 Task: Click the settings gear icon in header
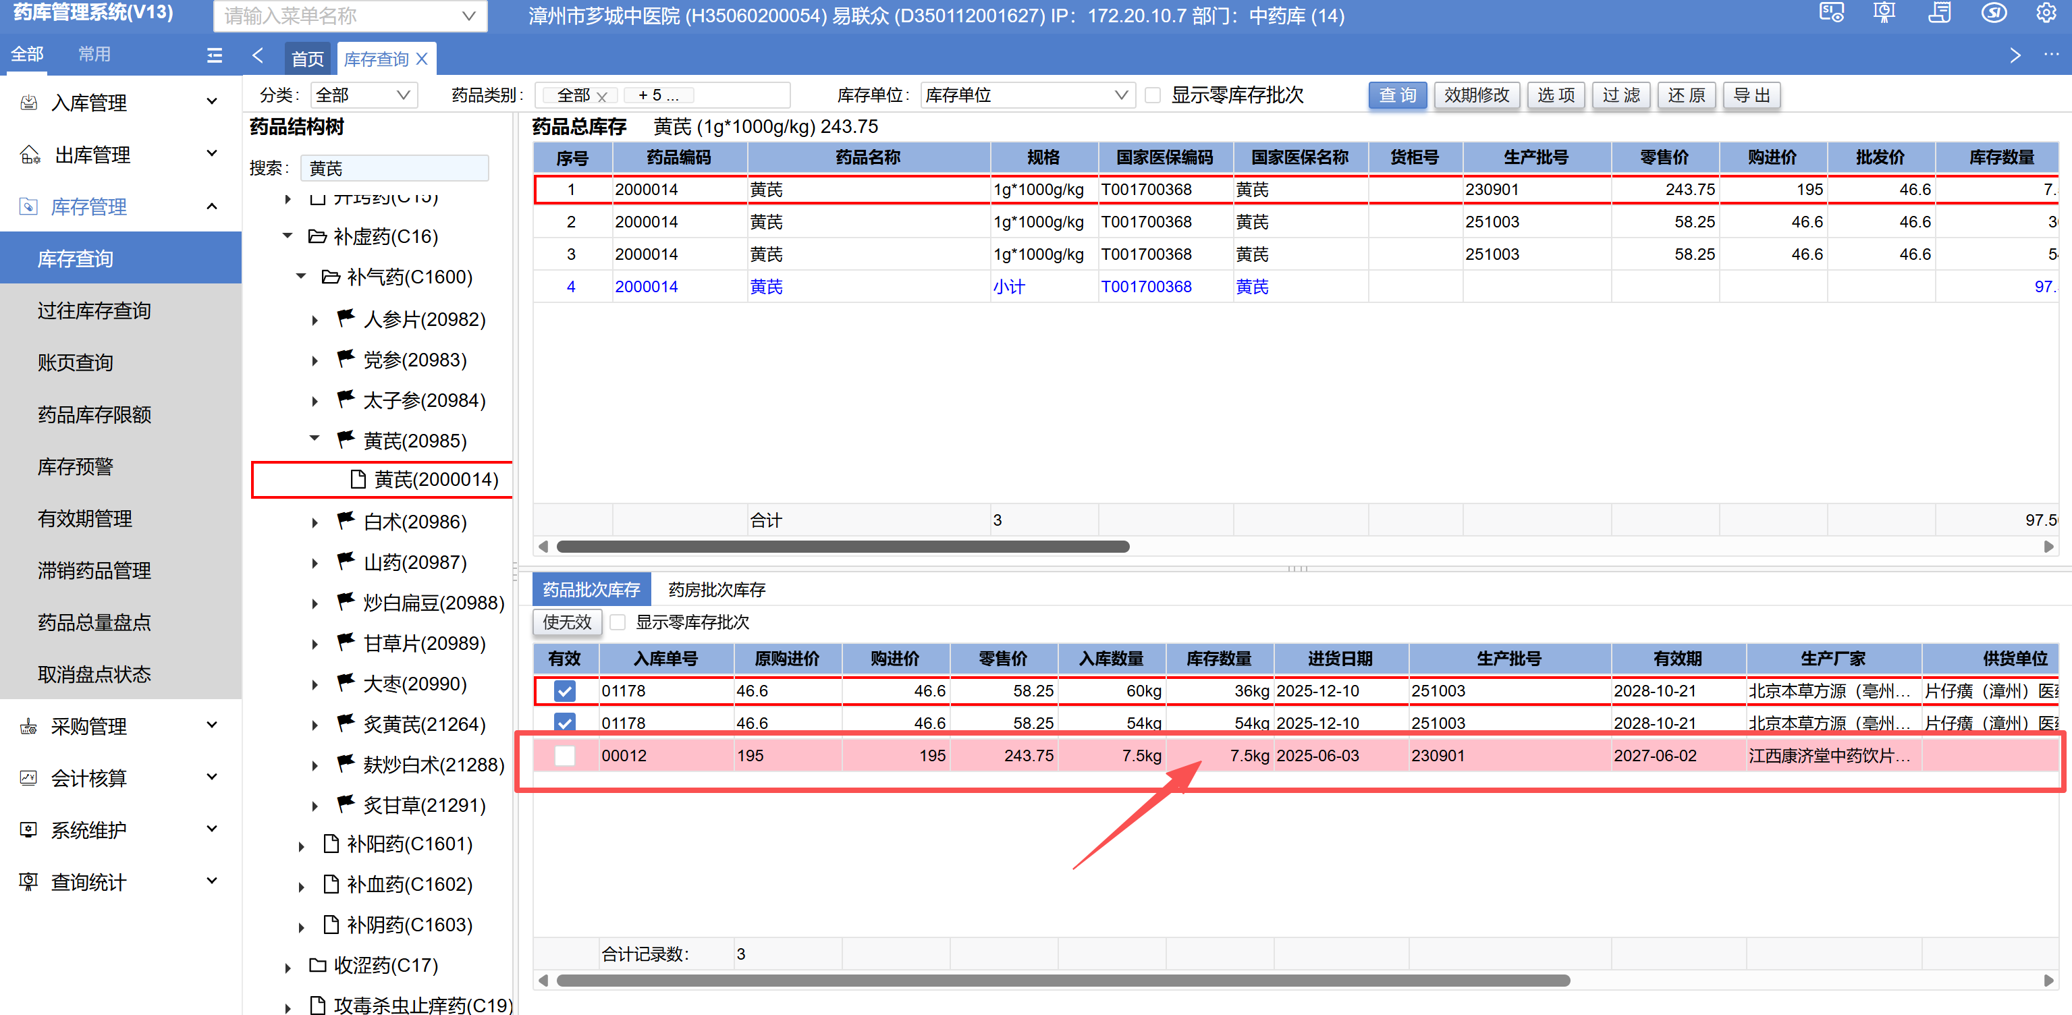pyautogui.click(x=2046, y=13)
